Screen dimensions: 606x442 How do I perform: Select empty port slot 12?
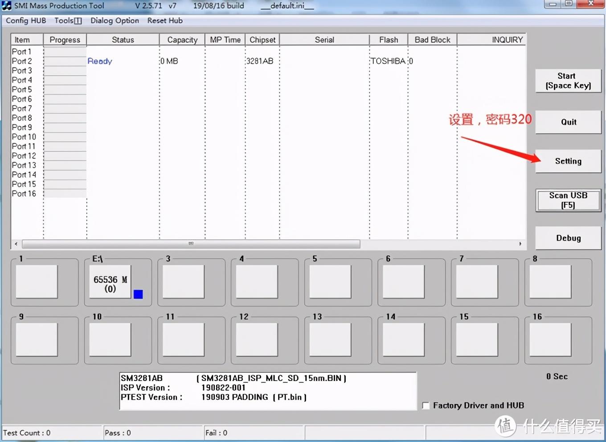pyautogui.click(x=257, y=340)
